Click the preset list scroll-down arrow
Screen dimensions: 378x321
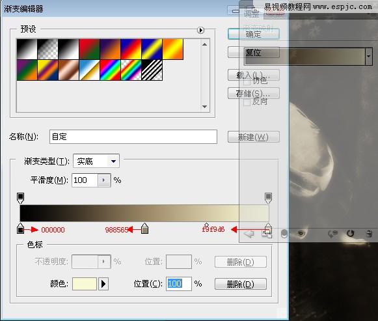tap(204, 106)
